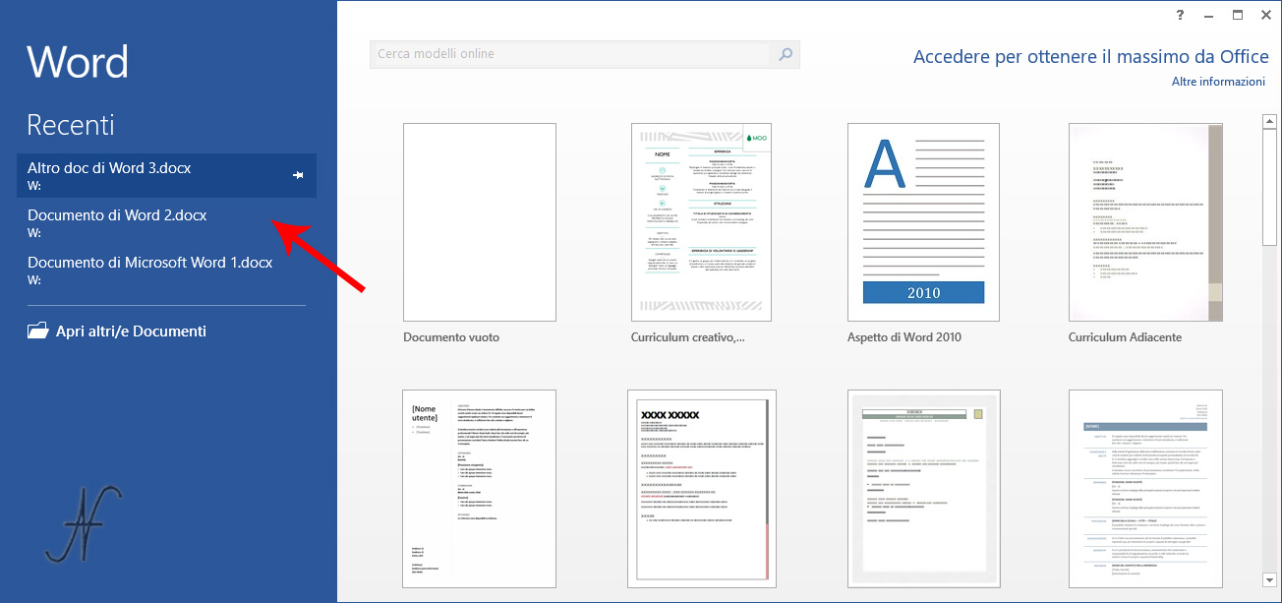Click the Aspetto di Word 2010 label

(x=904, y=337)
